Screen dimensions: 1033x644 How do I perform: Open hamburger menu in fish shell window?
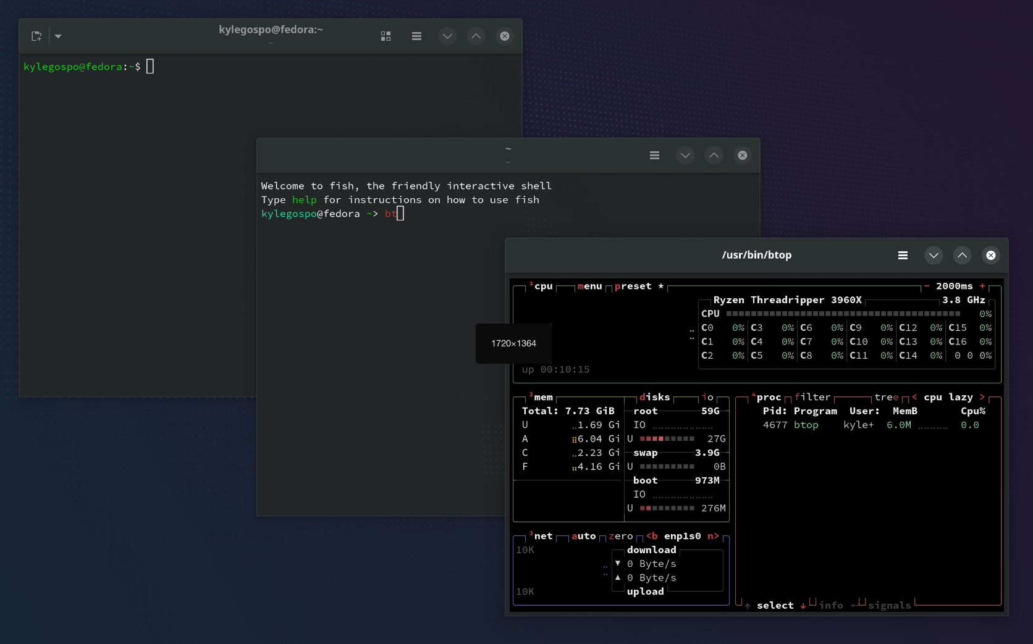tap(654, 156)
